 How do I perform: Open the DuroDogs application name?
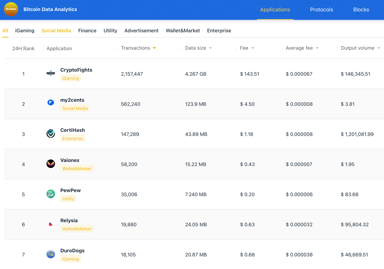tap(72, 251)
